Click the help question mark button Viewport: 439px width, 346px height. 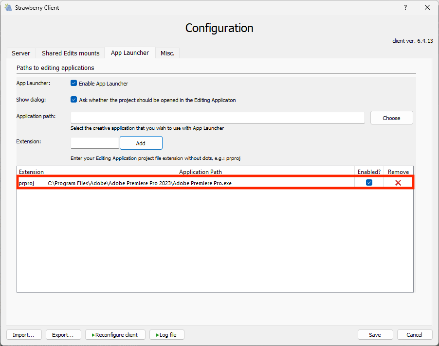(x=405, y=8)
